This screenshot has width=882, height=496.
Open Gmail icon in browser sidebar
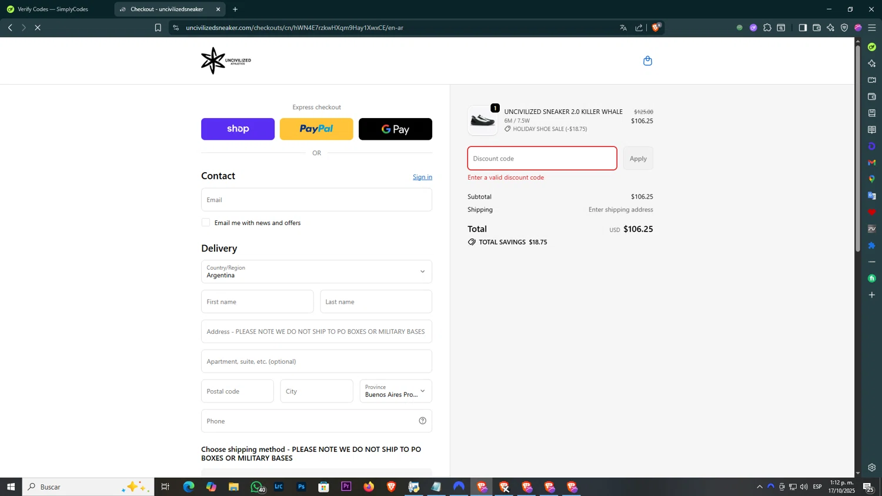[x=872, y=162]
